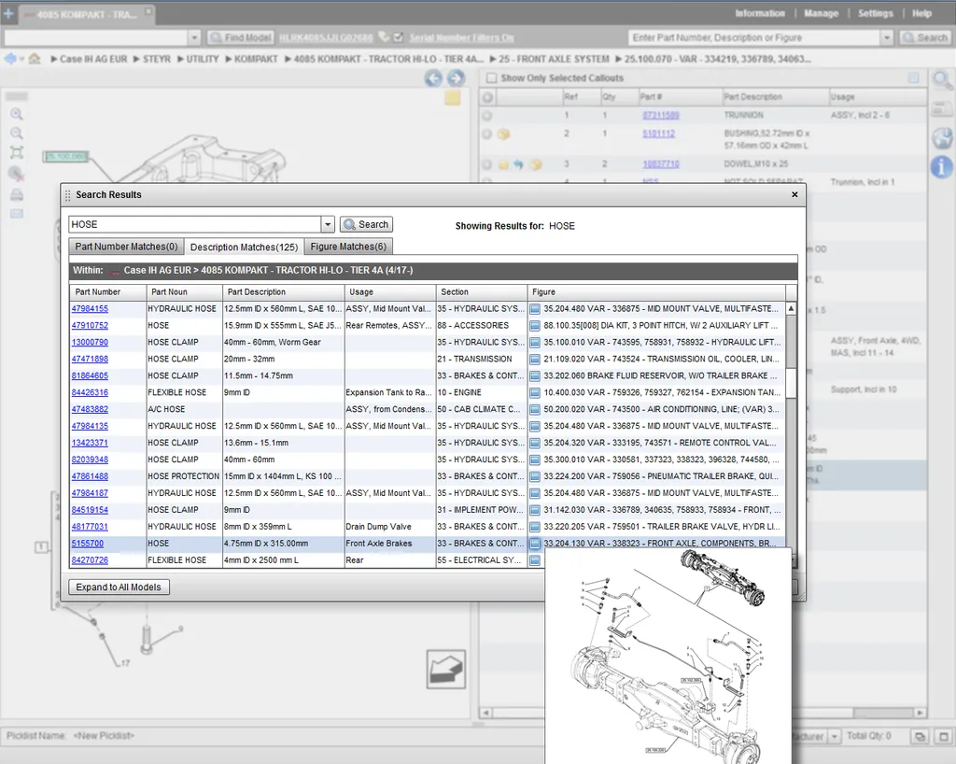Expand the Case IH AG EUR breadcrumb
The height and width of the screenshot is (764, 956).
53,59
